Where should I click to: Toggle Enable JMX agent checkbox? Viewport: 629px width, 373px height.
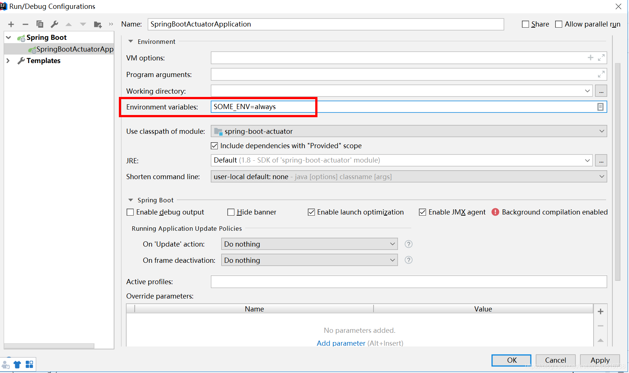423,212
